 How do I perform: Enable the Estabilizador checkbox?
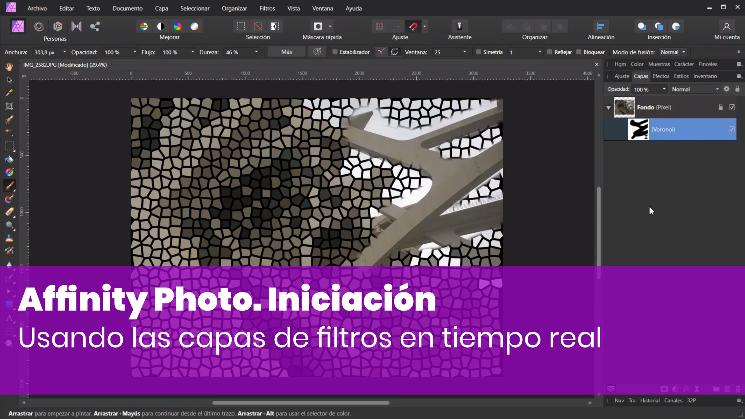click(335, 52)
